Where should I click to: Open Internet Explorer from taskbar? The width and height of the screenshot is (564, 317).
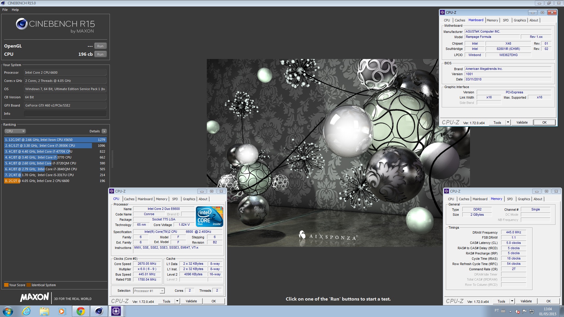coord(26,311)
